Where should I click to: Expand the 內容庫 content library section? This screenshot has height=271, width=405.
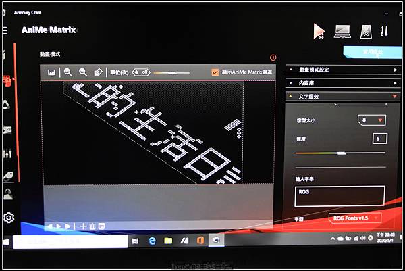[342, 83]
